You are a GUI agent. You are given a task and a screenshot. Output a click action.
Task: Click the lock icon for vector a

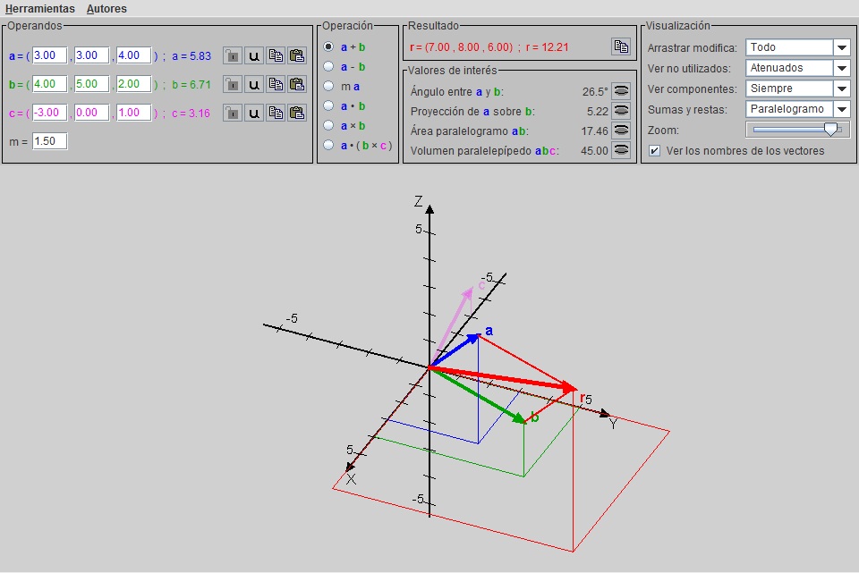tap(232, 56)
